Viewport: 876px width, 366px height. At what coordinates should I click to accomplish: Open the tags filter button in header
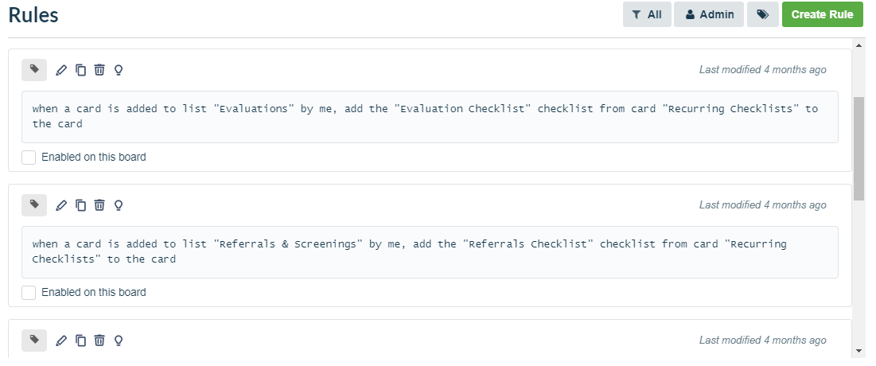[x=762, y=14]
